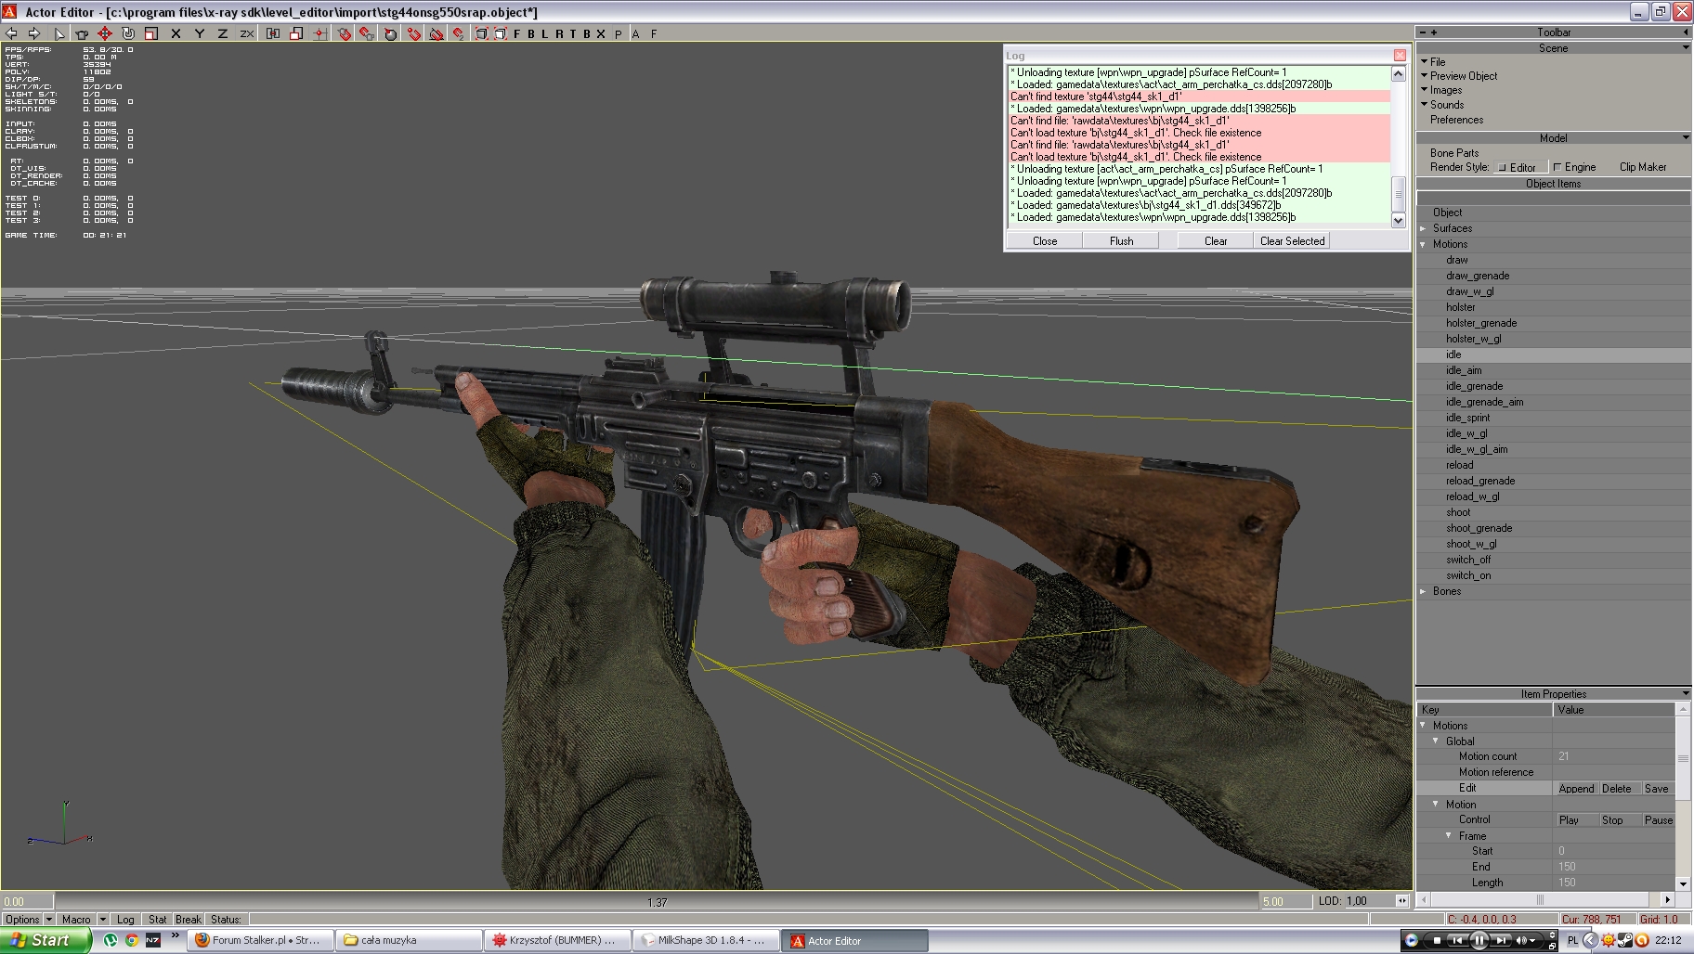Select the idle_aim motion
The height and width of the screenshot is (954, 1694).
click(1464, 370)
